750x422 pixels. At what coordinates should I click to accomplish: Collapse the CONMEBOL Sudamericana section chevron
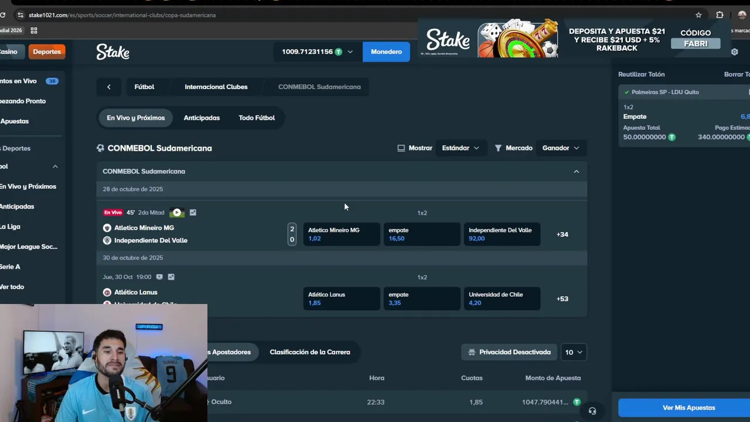[576, 172]
